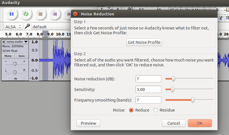
Task: Click the 'Step 1' group label
Action: tap(79, 22)
